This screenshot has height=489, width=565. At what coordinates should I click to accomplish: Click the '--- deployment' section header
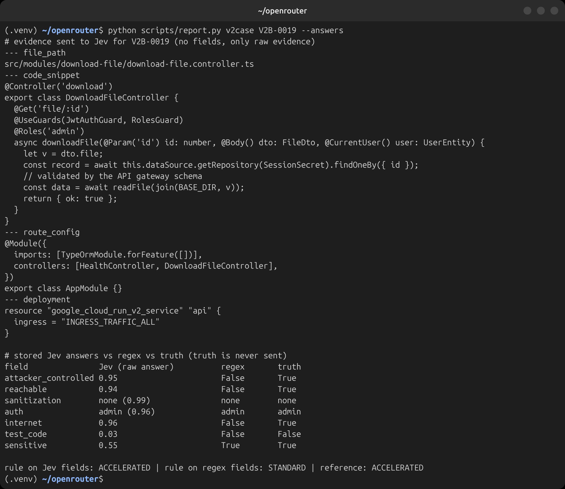pos(37,299)
